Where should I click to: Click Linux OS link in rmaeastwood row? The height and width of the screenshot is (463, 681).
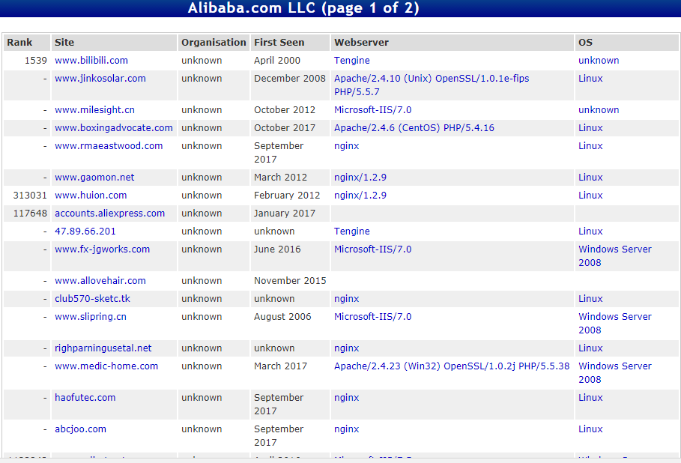pyautogui.click(x=590, y=146)
